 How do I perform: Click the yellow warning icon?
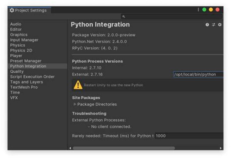coord(78,85)
